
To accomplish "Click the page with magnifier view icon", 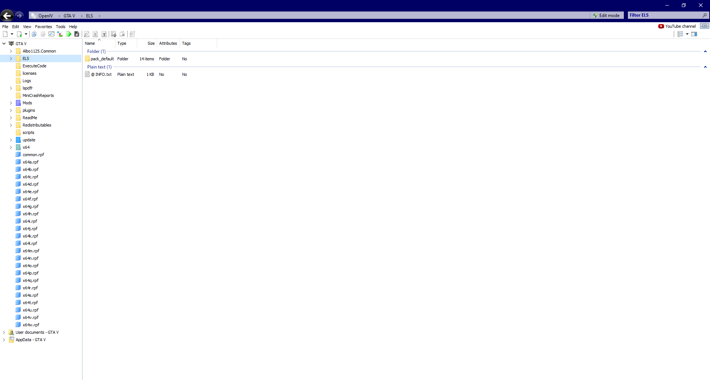I will point(87,34).
